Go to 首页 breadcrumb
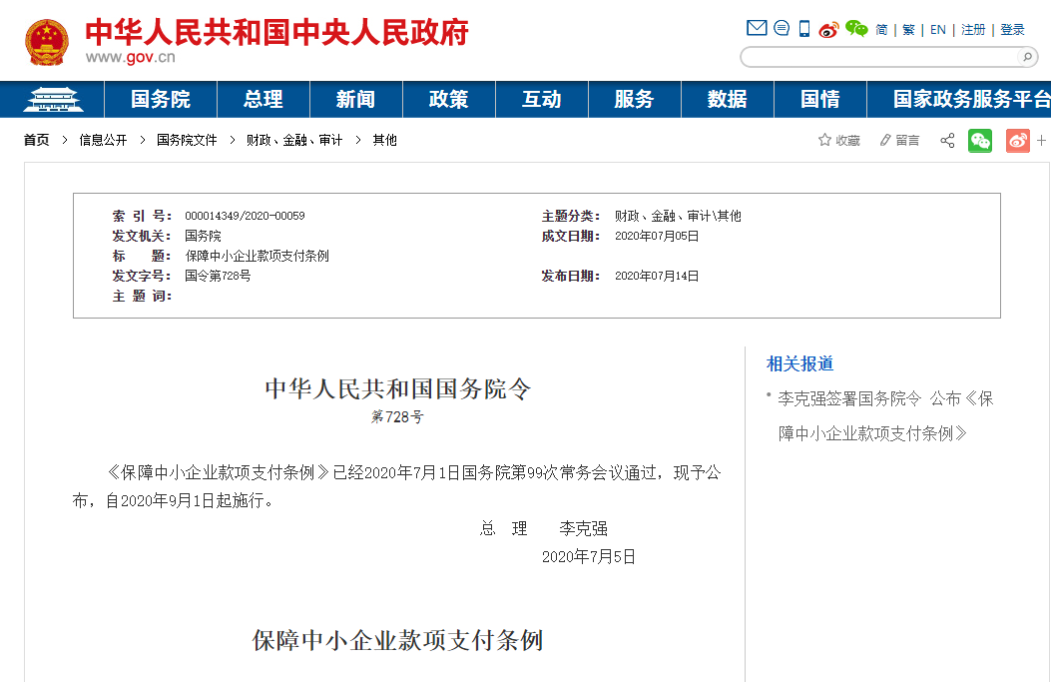1051x682 pixels. click(36, 140)
